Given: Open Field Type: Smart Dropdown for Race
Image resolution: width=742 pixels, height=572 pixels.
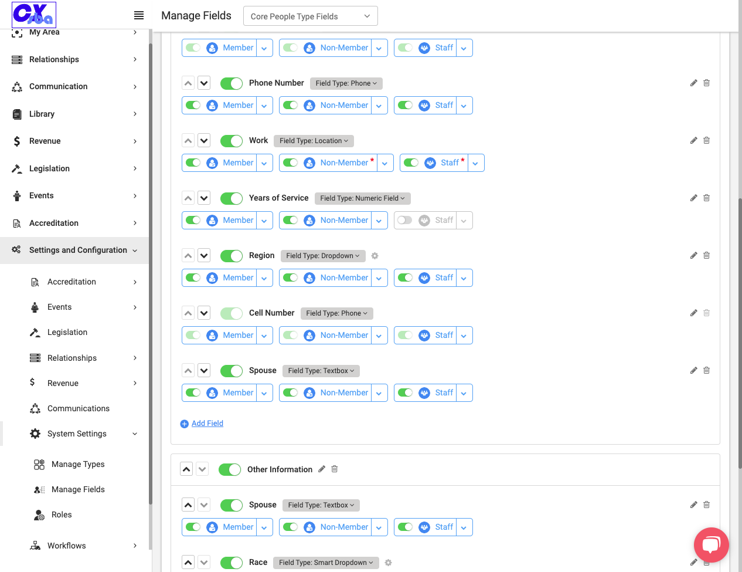Looking at the screenshot, I should pyautogui.click(x=326, y=563).
